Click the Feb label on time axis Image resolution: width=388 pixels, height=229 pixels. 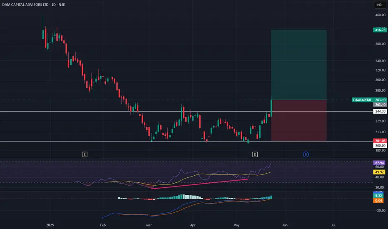click(103, 225)
